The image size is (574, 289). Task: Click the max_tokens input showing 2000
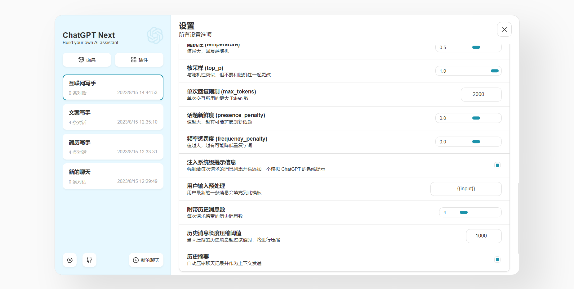(x=481, y=94)
